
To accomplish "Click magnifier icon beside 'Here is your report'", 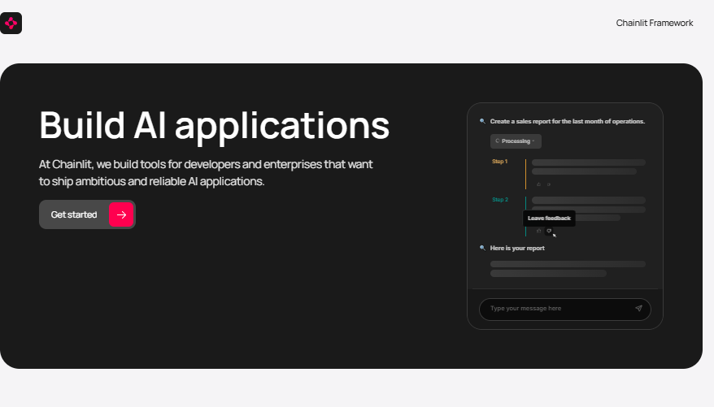I will [x=482, y=248].
